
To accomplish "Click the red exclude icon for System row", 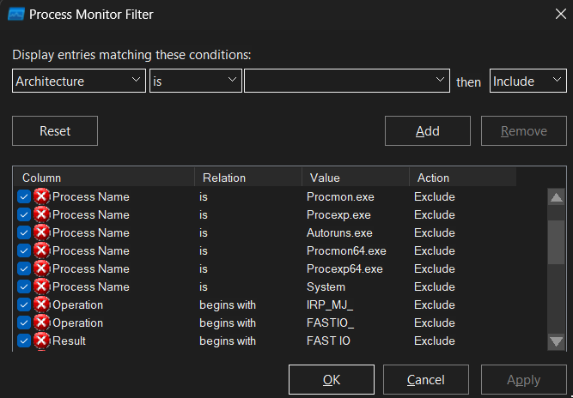I will point(41,286).
